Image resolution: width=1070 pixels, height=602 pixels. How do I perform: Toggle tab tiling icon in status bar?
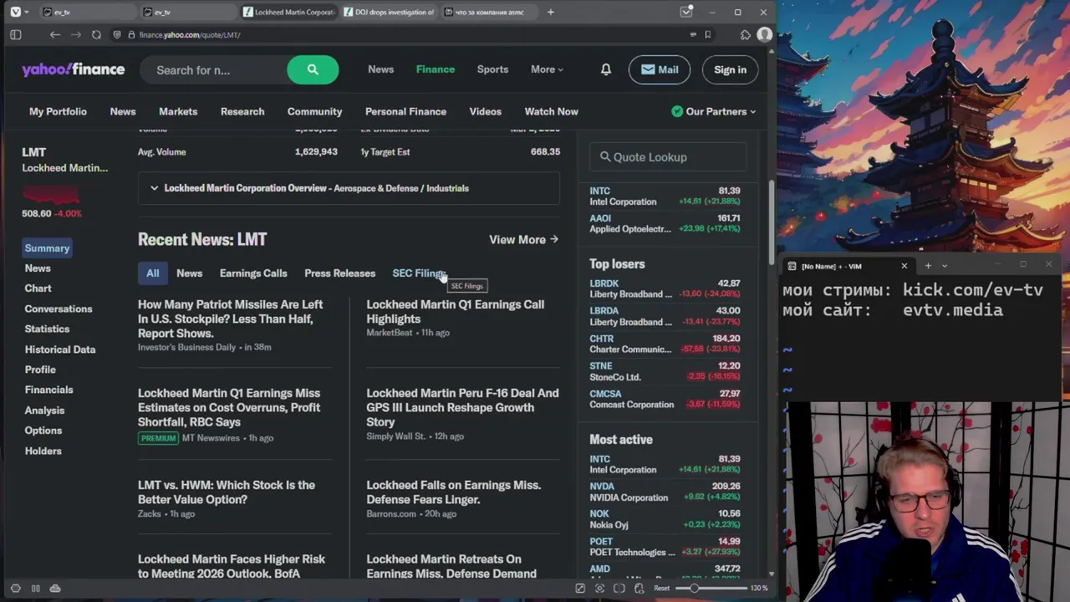click(x=35, y=588)
